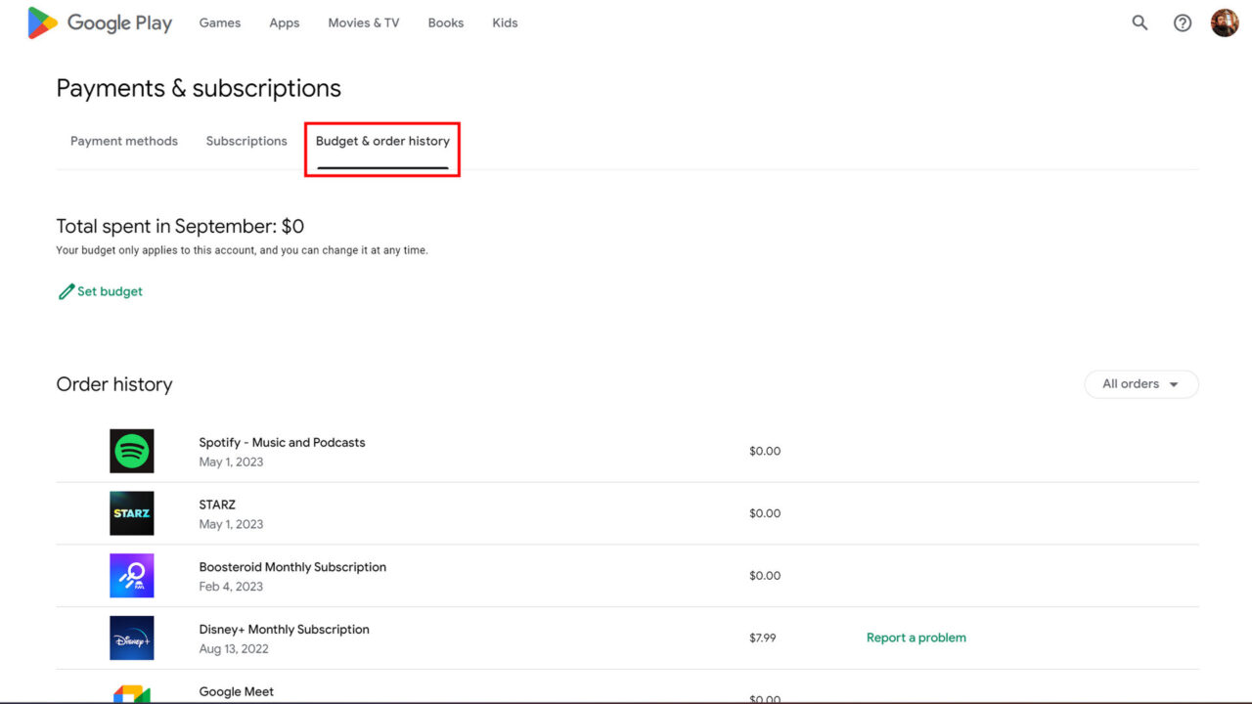Viewport: 1252px width, 704px height.
Task: Navigate to Movies & TV menu item
Action: point(363,22)
